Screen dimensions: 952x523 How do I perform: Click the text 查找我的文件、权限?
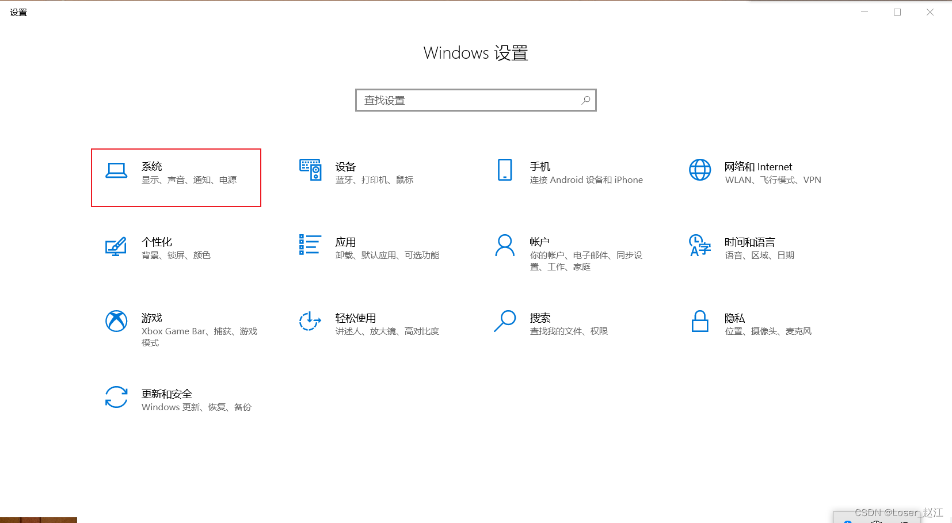pos(569,331)
